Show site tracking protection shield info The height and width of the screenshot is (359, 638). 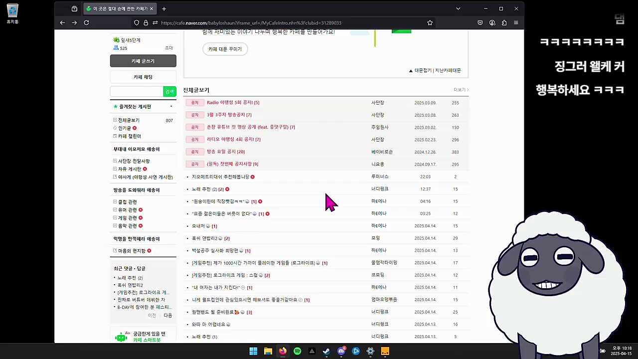coord(137,22)
